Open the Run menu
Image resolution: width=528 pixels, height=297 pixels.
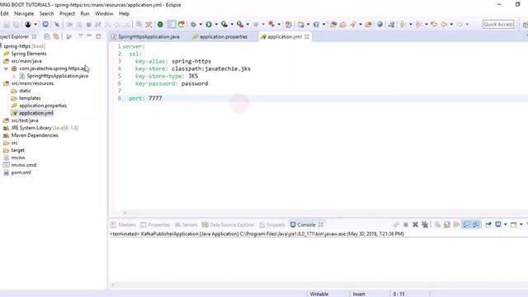point(85,13)
